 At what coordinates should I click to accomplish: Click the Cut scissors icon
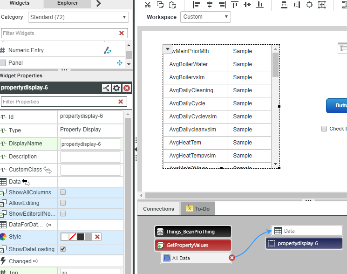click(x=148, y=4)
